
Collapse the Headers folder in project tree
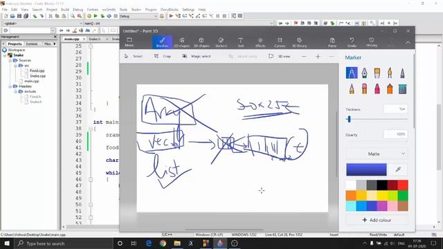pyautogui.click(x=10, y=86)
